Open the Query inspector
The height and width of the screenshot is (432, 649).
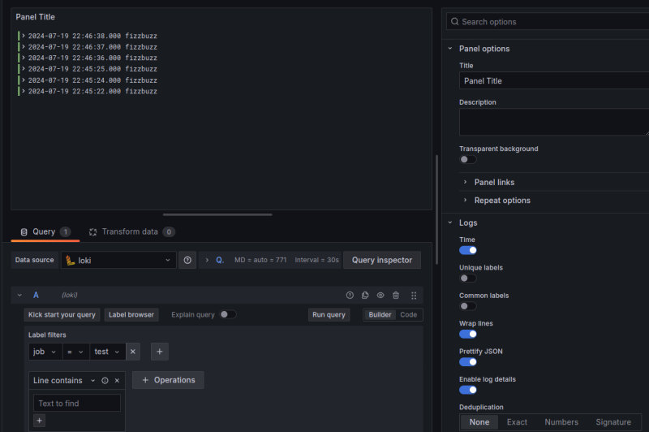[382, 260]
